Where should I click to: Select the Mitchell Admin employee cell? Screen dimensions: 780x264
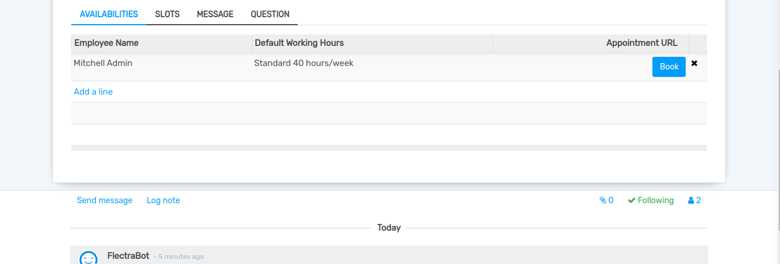click(103, 64)
